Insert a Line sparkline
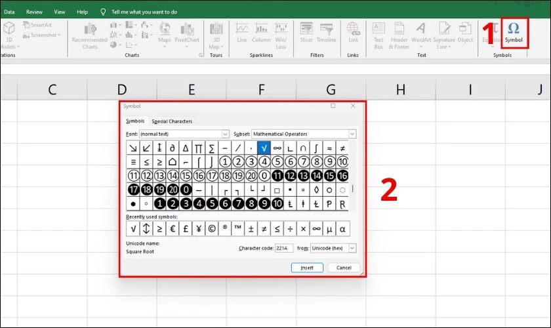 coord(242,33)
